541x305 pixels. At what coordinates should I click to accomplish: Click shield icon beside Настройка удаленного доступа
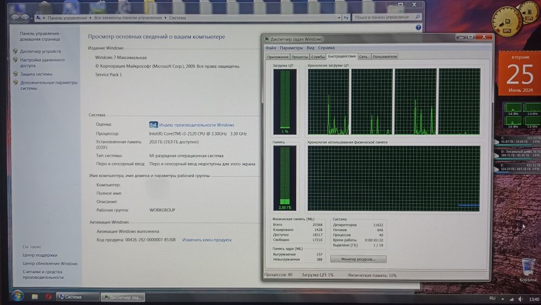(15, 60)
